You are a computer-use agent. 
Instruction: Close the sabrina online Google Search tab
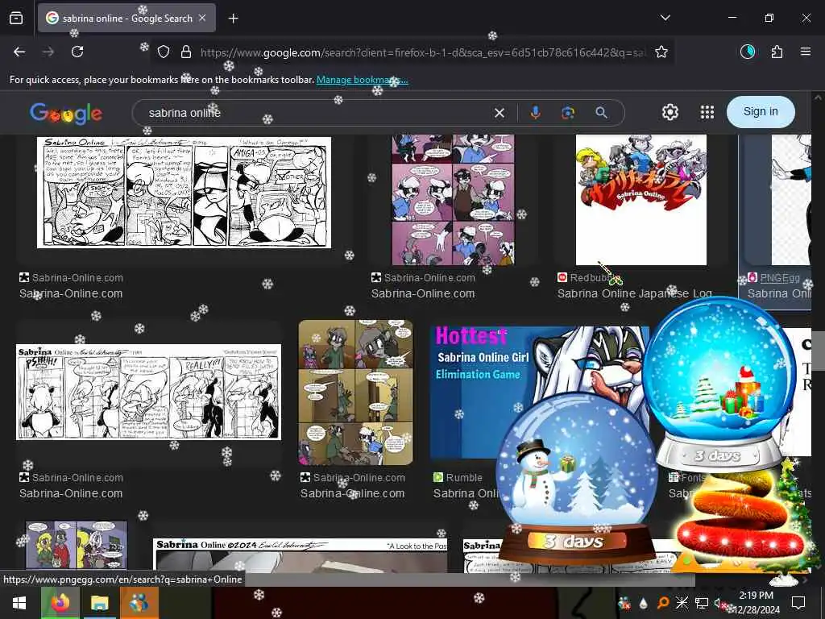(x=202, y=18)
